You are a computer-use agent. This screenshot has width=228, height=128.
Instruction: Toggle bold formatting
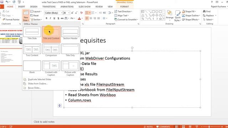46,18
